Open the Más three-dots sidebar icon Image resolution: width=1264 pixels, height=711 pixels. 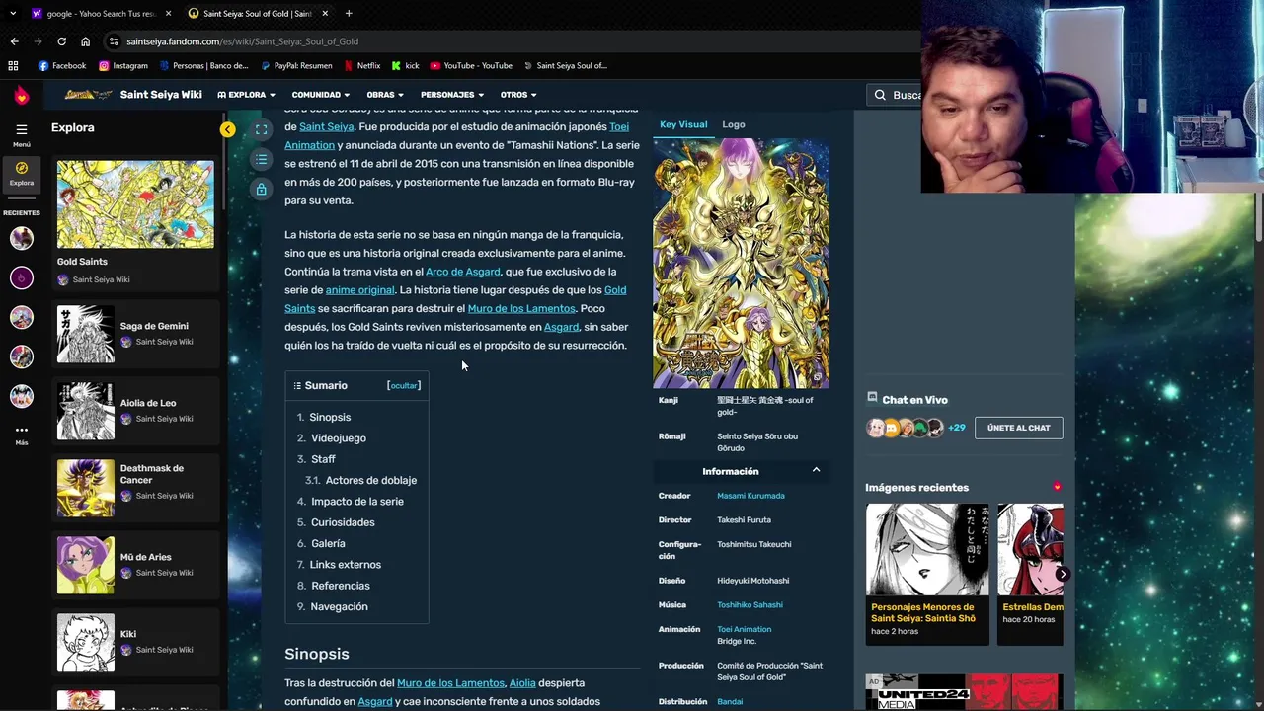[22, 431]
